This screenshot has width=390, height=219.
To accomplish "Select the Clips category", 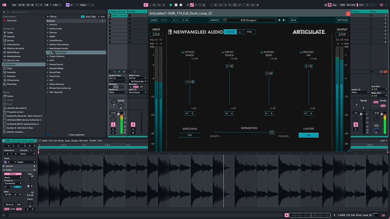I will 10,68.
